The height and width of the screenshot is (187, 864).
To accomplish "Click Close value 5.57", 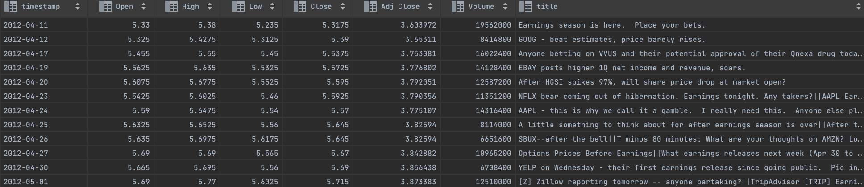I will (x=340, y=111).
